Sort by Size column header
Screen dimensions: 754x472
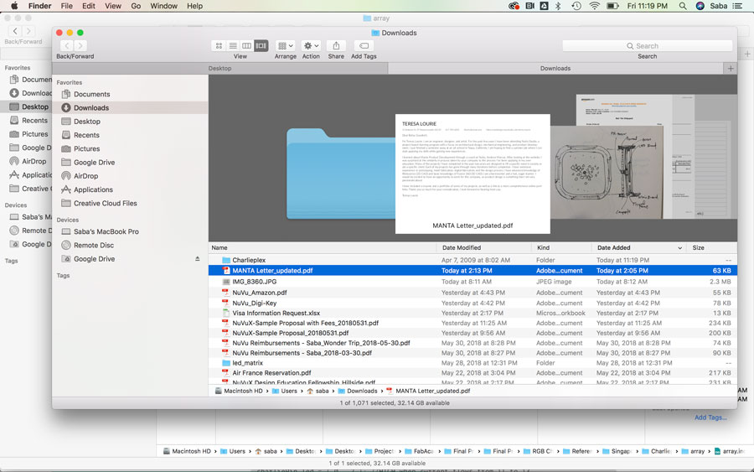coord(711,248)
